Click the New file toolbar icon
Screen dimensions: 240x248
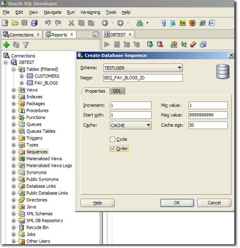coord(5,23)
